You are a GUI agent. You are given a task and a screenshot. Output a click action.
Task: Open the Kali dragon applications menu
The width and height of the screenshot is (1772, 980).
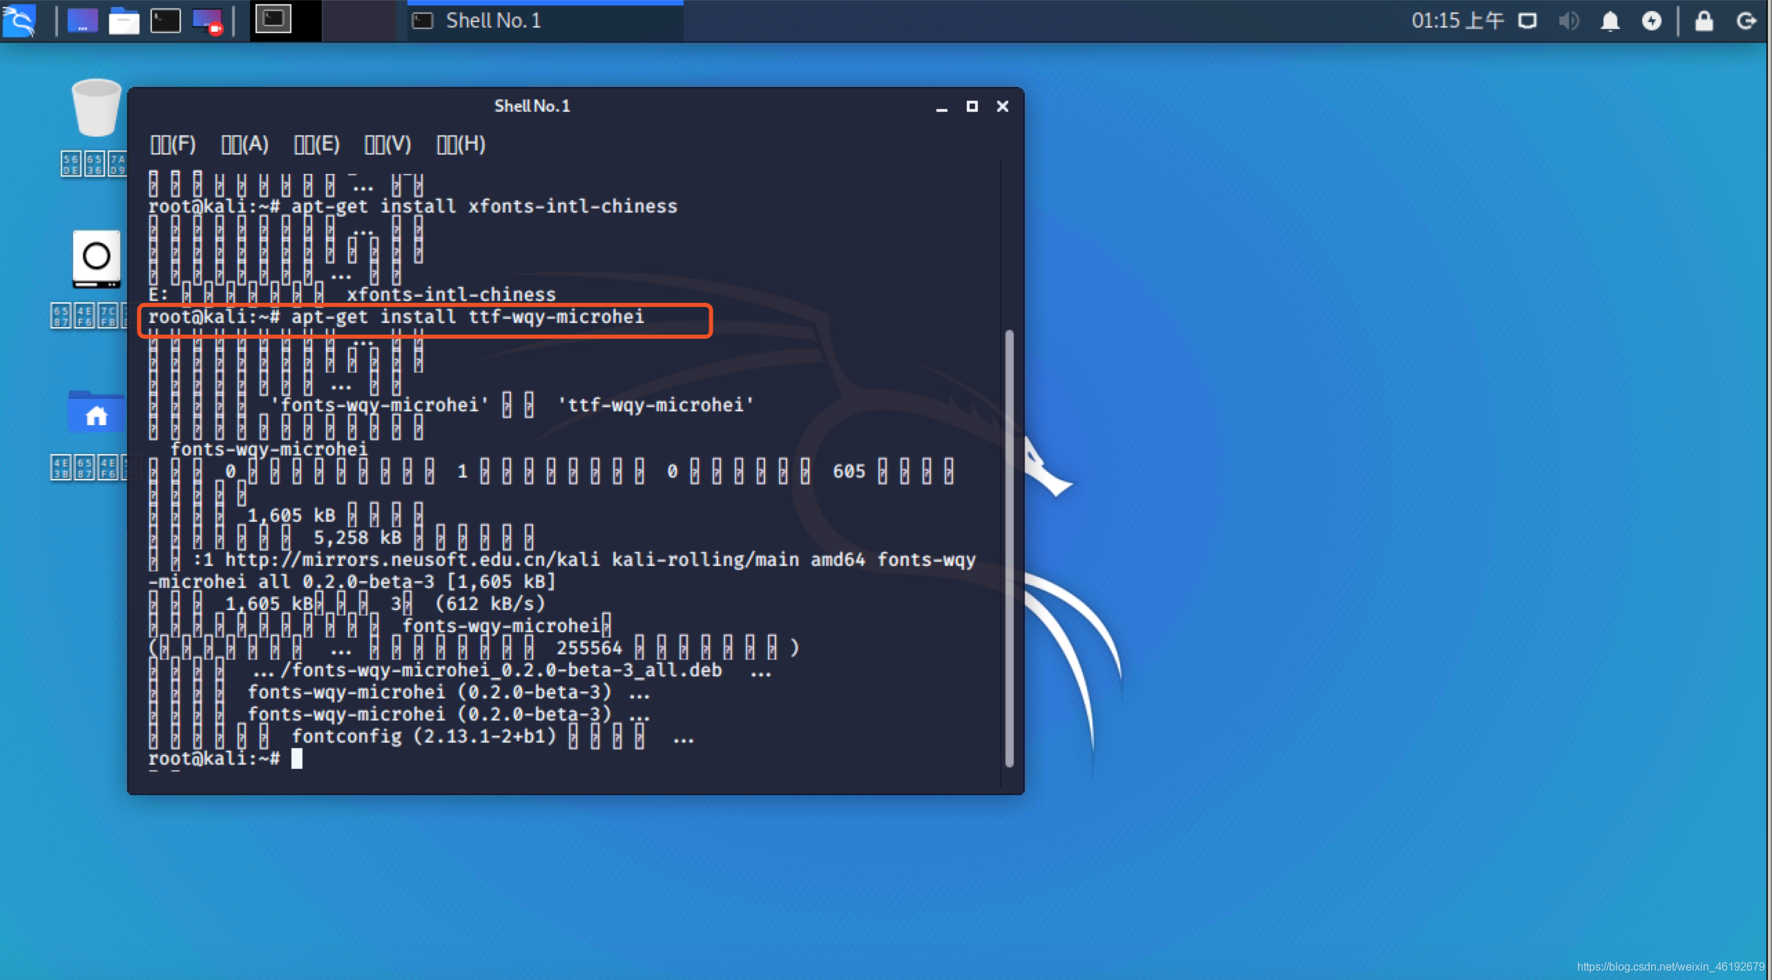pyautogui.click(x=19, y=20)
